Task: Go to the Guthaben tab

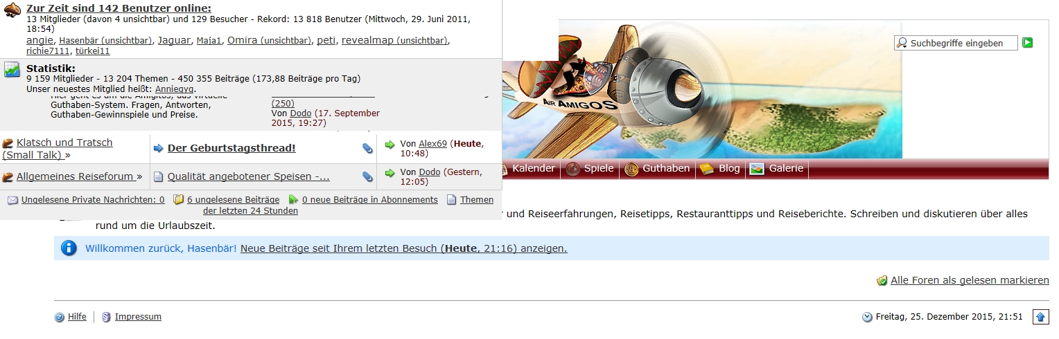Action: [657, 168]
